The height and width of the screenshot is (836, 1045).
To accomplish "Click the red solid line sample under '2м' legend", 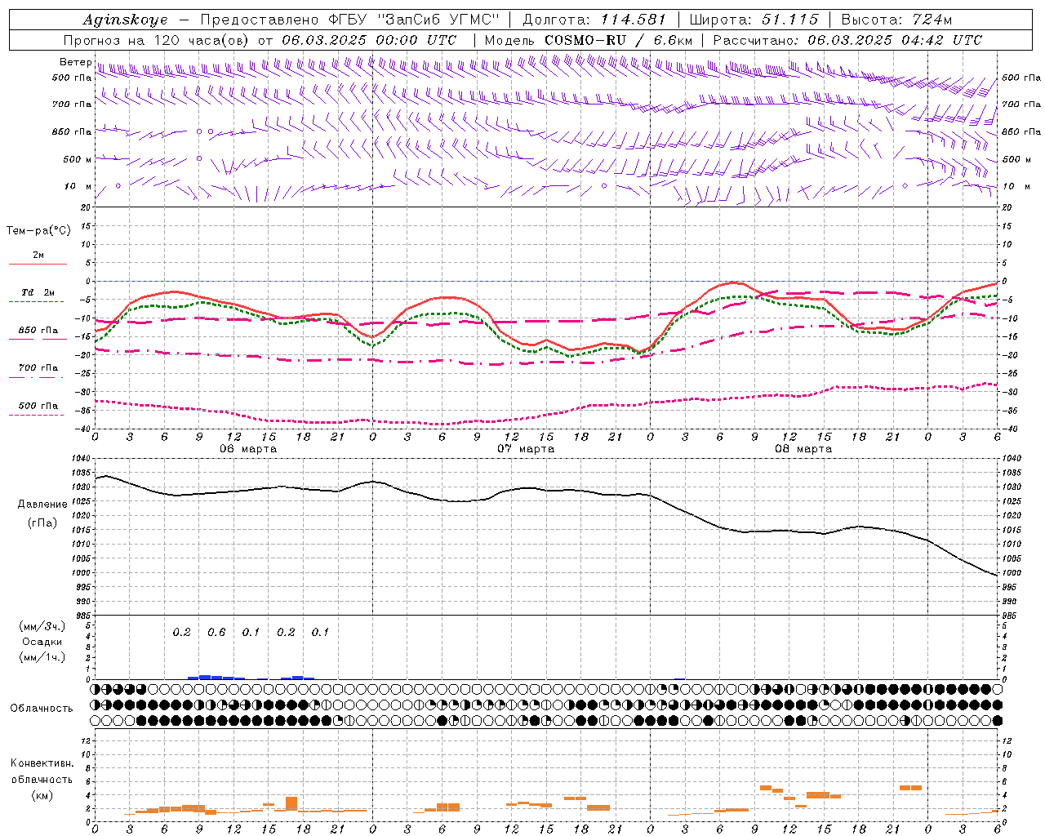I will point(38,265).
